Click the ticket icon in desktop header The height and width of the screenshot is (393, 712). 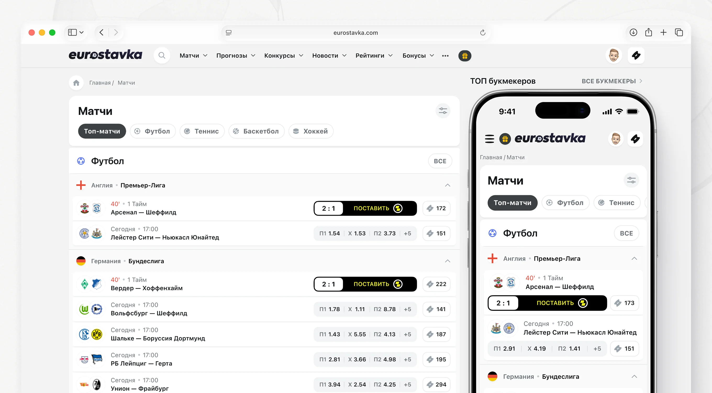(636, 55)
